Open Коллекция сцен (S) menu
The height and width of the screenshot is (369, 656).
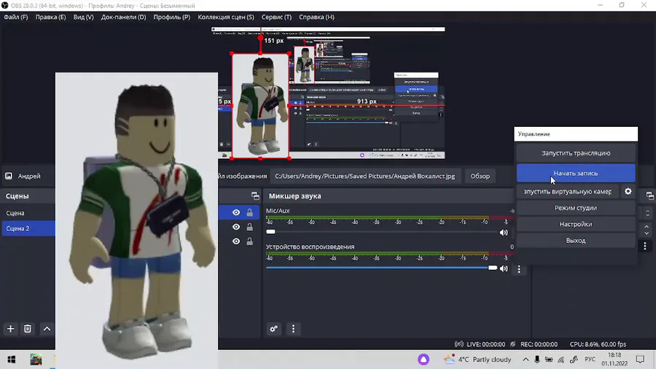tap(226, 18)
